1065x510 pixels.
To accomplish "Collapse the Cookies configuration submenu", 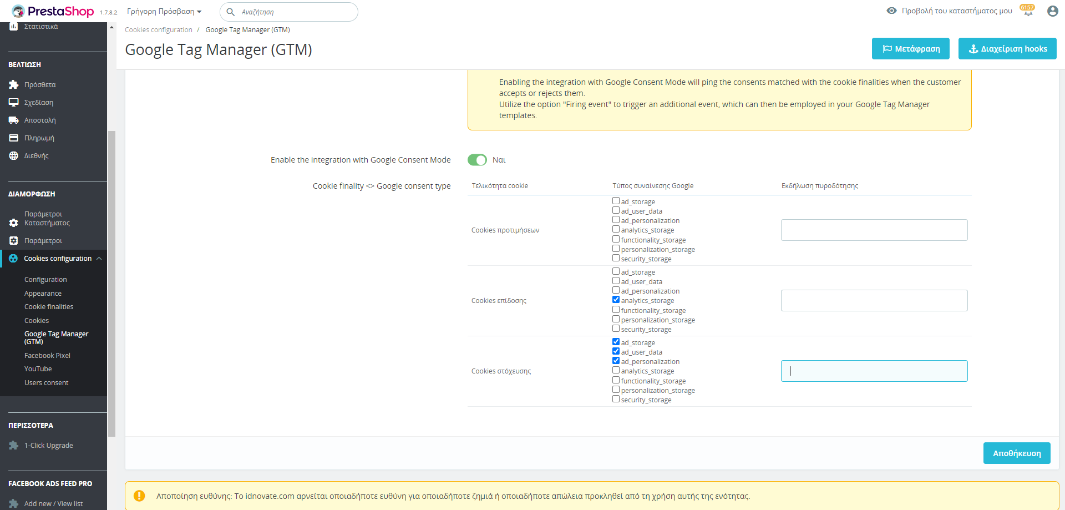I will tap(99, 259).
